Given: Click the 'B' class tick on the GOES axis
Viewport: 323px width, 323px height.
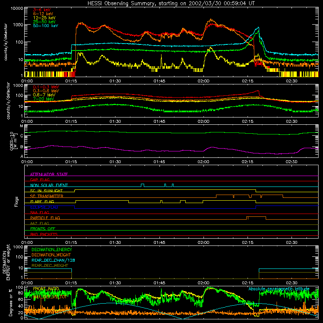Looking at the screenshot, I should point(22,147).
